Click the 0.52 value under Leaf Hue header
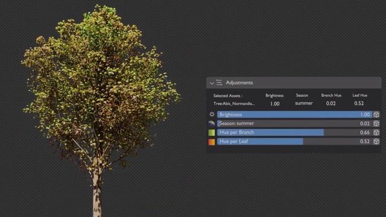 point(359,103)
